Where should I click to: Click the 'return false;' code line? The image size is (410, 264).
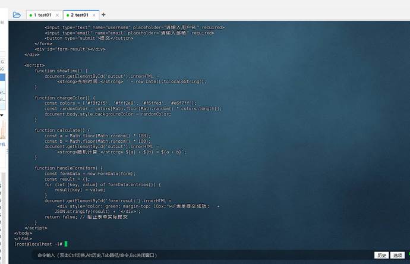[x=86, y=217]
